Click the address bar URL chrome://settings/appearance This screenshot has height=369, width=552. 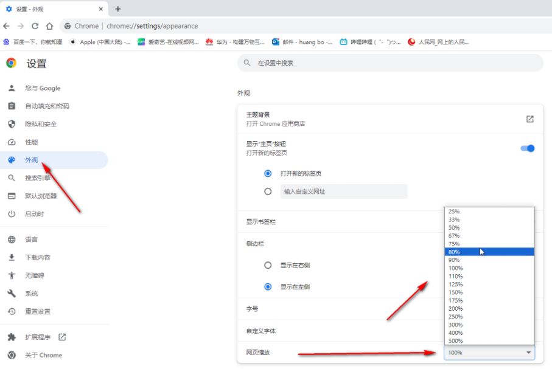(x=152, y=26)
